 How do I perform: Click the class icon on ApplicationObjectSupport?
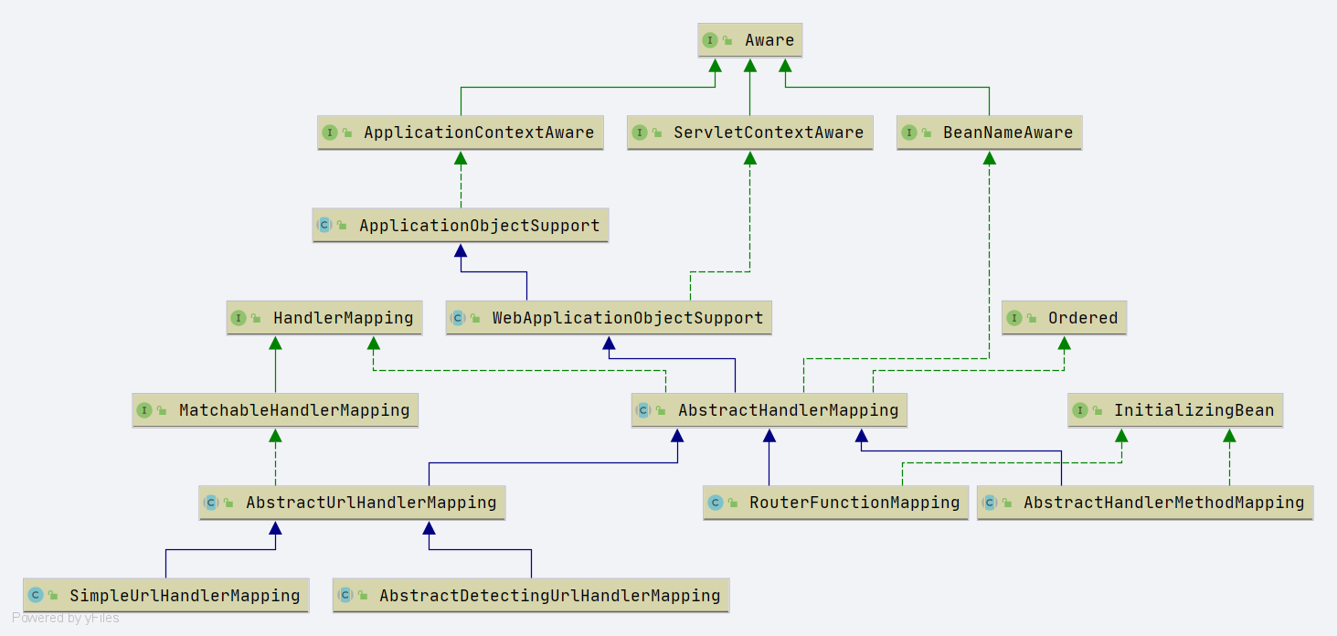(324, 225)
